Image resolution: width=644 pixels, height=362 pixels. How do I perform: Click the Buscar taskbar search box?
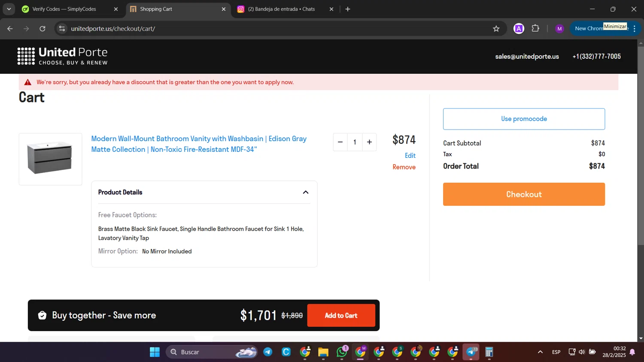pos(212,352)
